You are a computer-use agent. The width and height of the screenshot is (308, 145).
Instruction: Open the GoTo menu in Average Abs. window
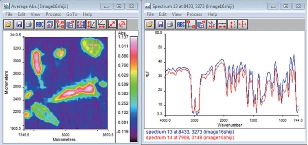72,14
